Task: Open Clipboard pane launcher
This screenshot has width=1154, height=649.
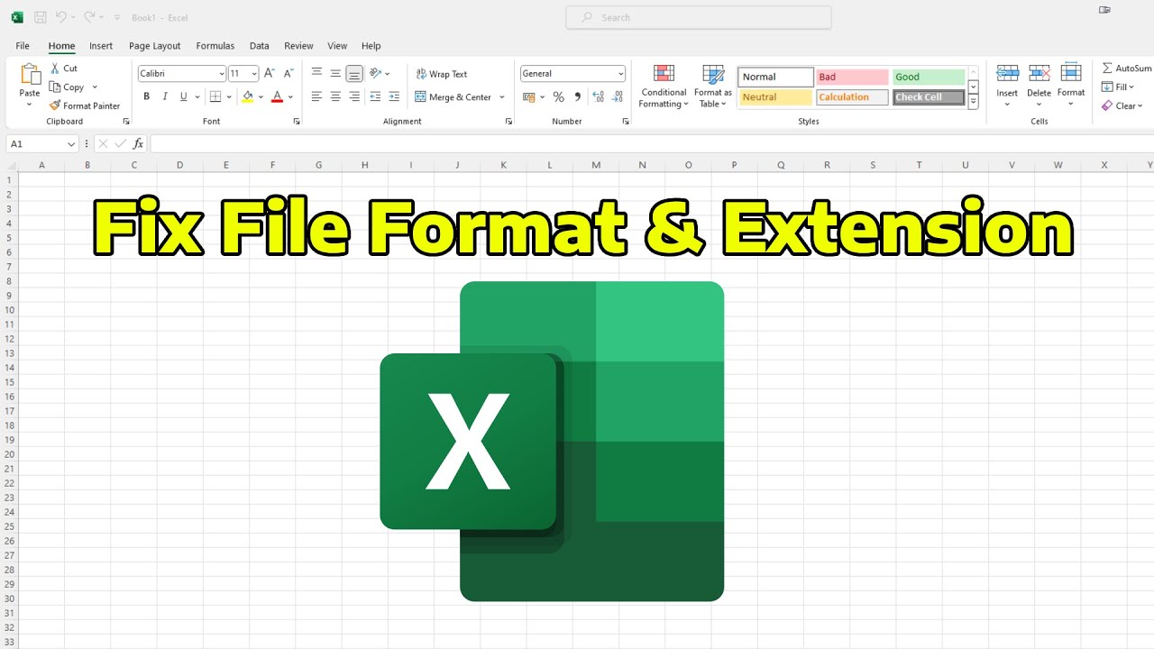Action: (x=126, y=121)
